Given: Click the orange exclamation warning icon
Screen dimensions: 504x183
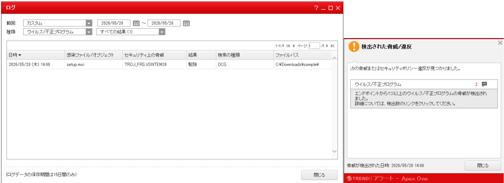Looking at the screenshot, I should pos(353,46).
